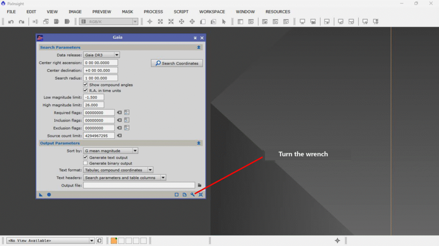
Task: Open the VIEW menu
Action: [x=52, y=12]
